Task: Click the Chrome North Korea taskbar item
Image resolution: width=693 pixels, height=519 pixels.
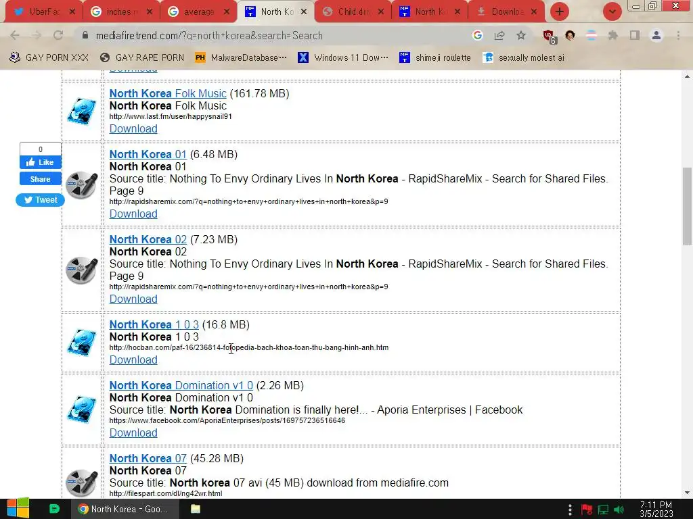Action: pyautogui.click(x=125, y=509)
